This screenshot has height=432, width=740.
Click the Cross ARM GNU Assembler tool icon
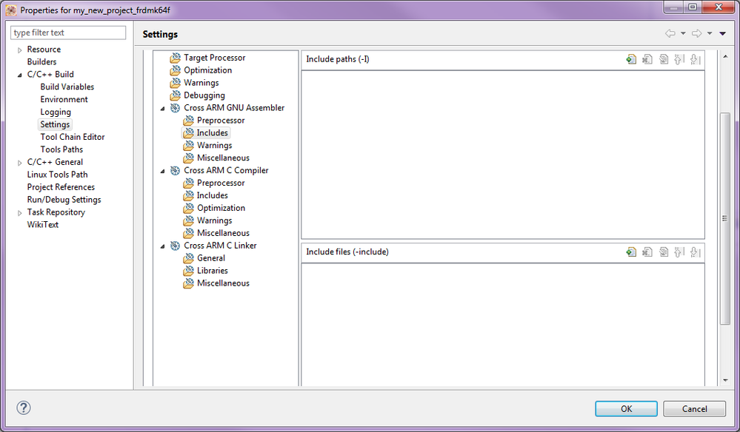click(175, 108)
